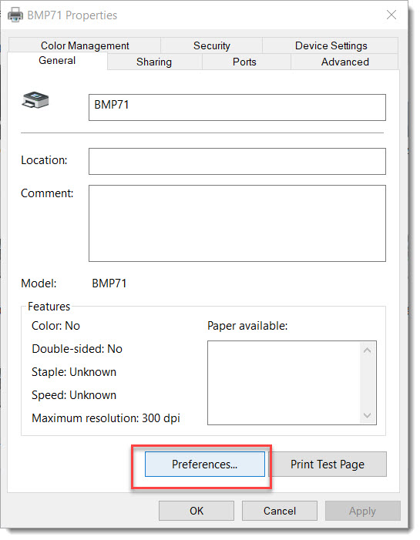Confirm with the OK button
This screenshot has width=420, height=540.
click(x=197, y=511)
